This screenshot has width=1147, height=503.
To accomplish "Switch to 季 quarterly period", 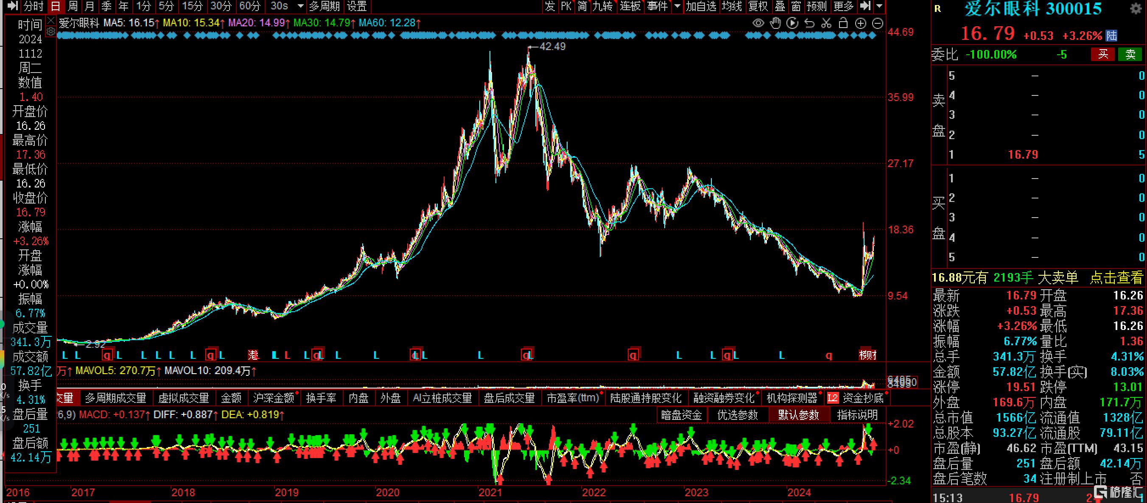I will 106,6.
